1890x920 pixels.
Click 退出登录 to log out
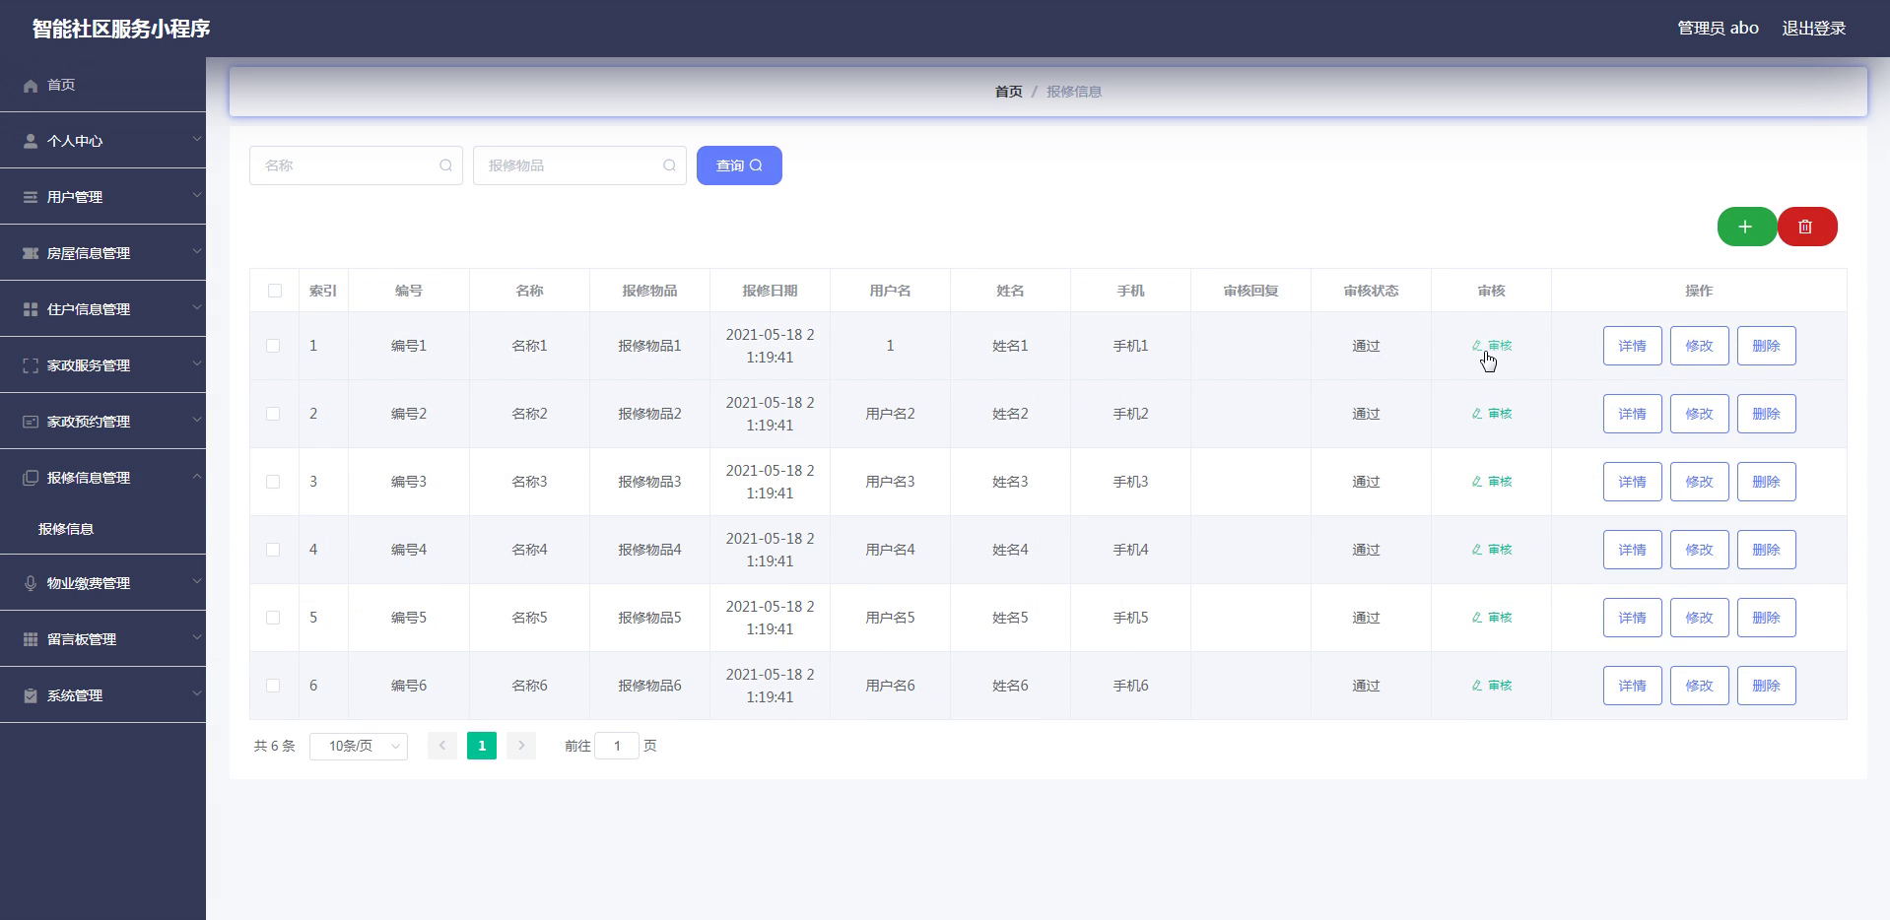[x=1813, y=29]
